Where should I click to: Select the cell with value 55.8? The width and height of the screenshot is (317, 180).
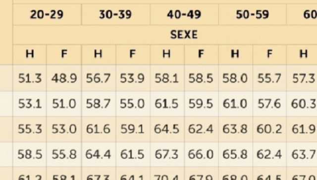click(64, 154)
